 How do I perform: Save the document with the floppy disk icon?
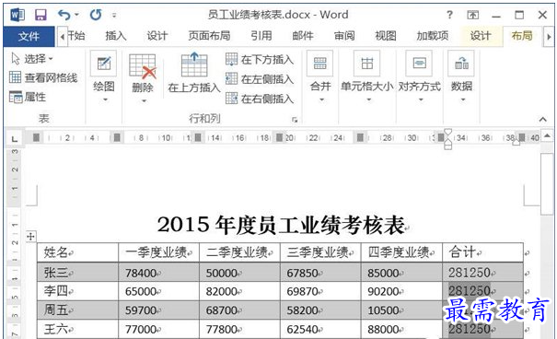click(x=41, y=15)
